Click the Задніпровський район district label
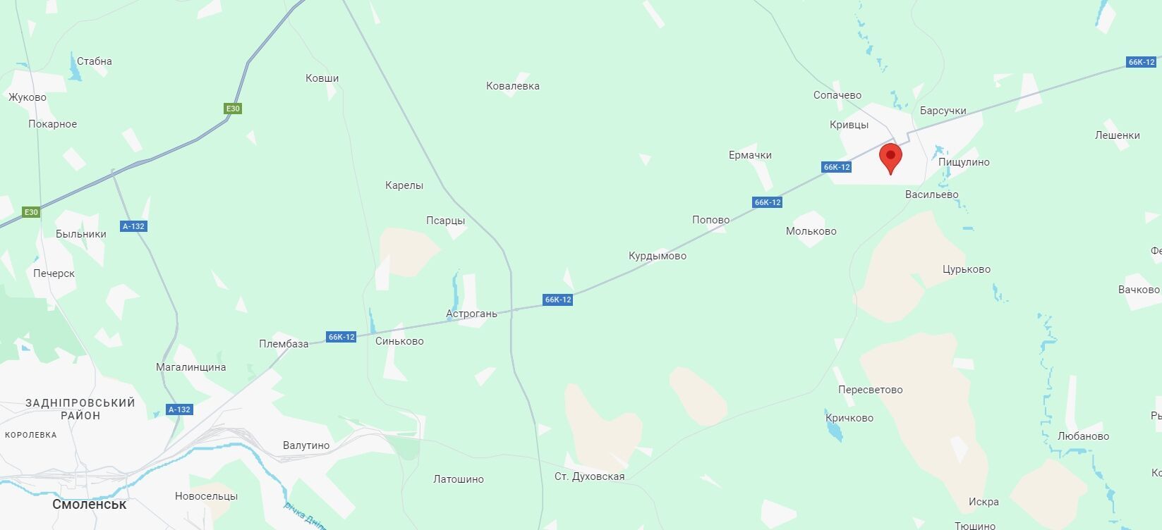Screen dimensions: 1162x530 pyautogui.click(x=80, y=409)
